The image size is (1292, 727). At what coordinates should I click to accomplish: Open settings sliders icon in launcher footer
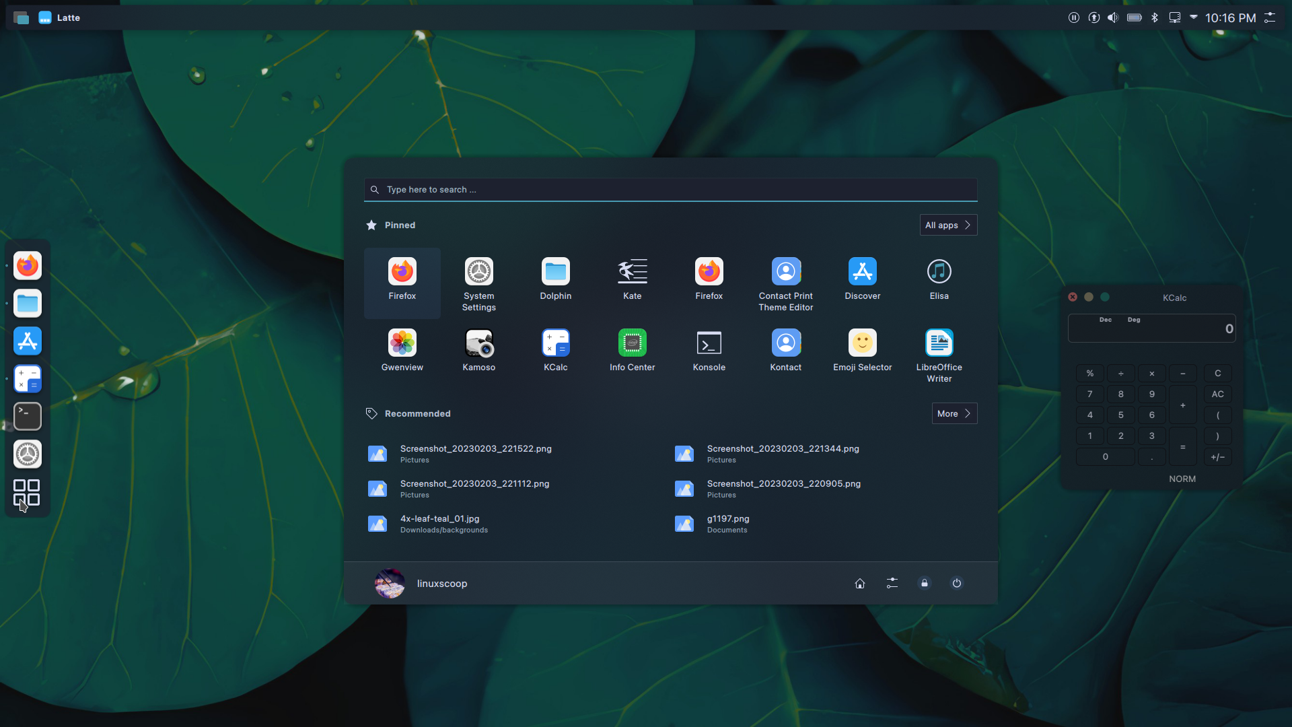click(892, 584)
